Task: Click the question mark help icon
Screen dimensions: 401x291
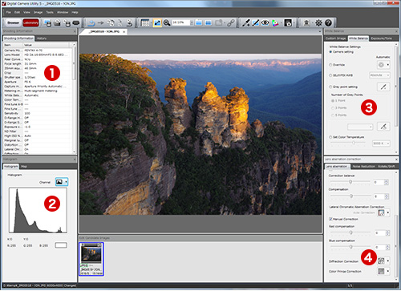Action: (328, 23)
